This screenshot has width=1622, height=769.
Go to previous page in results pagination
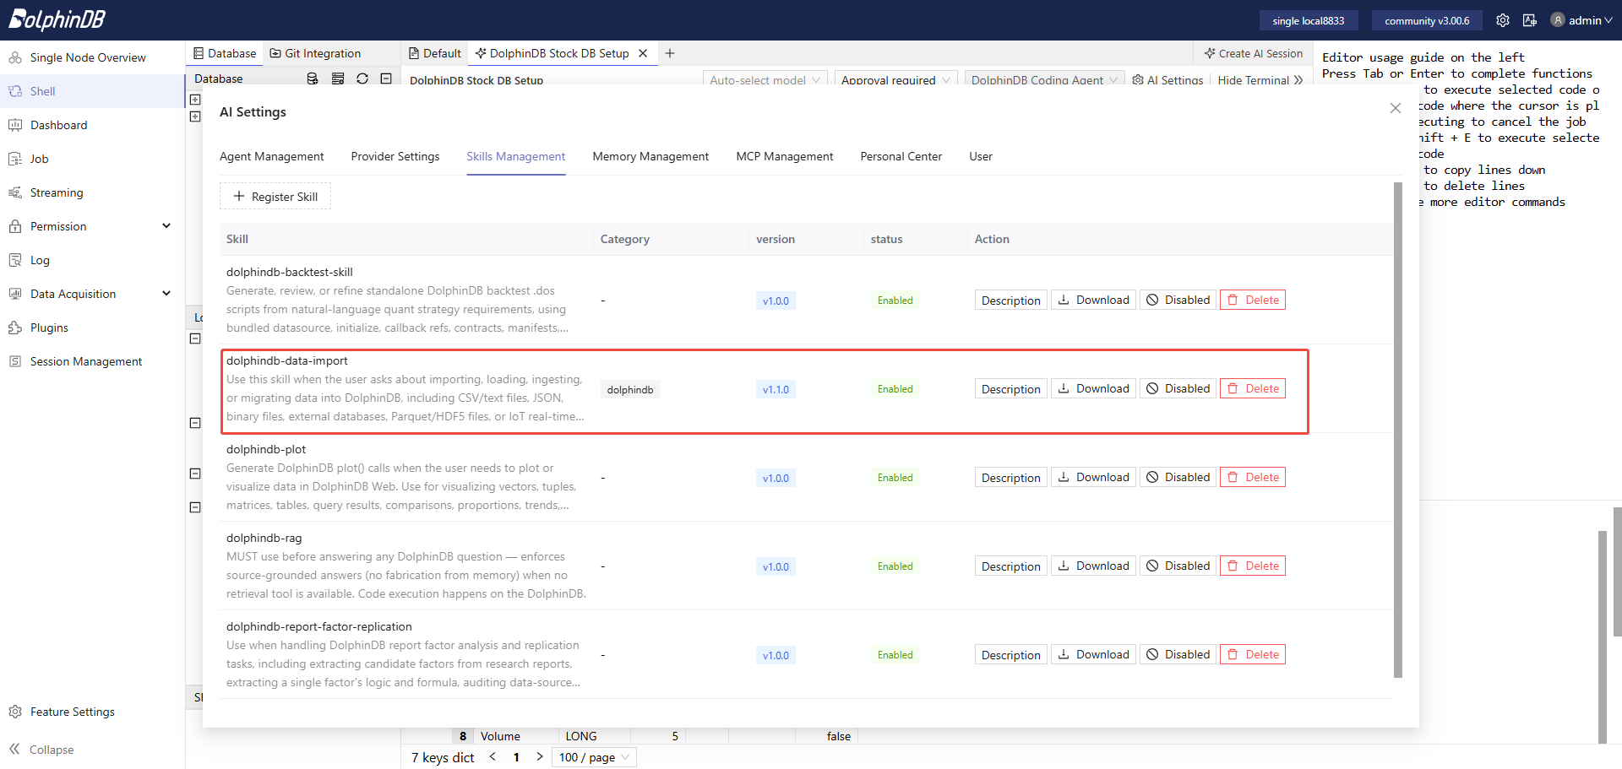pos(493,757)
